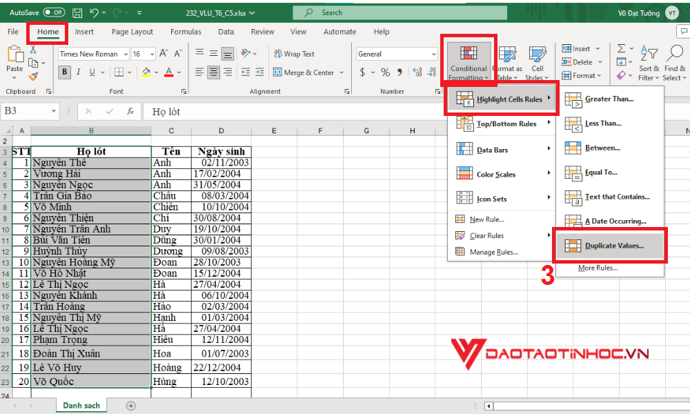690x414 pixels.
Task: Pick a font color from the red swatch
Action: (170, 72)
